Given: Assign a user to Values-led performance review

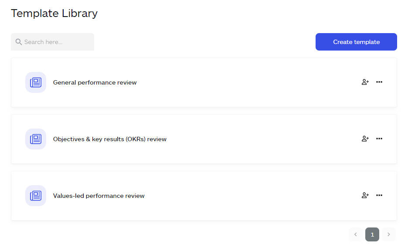Looking at the screenshot, I should pyautogui.click(x=365, y=195).
